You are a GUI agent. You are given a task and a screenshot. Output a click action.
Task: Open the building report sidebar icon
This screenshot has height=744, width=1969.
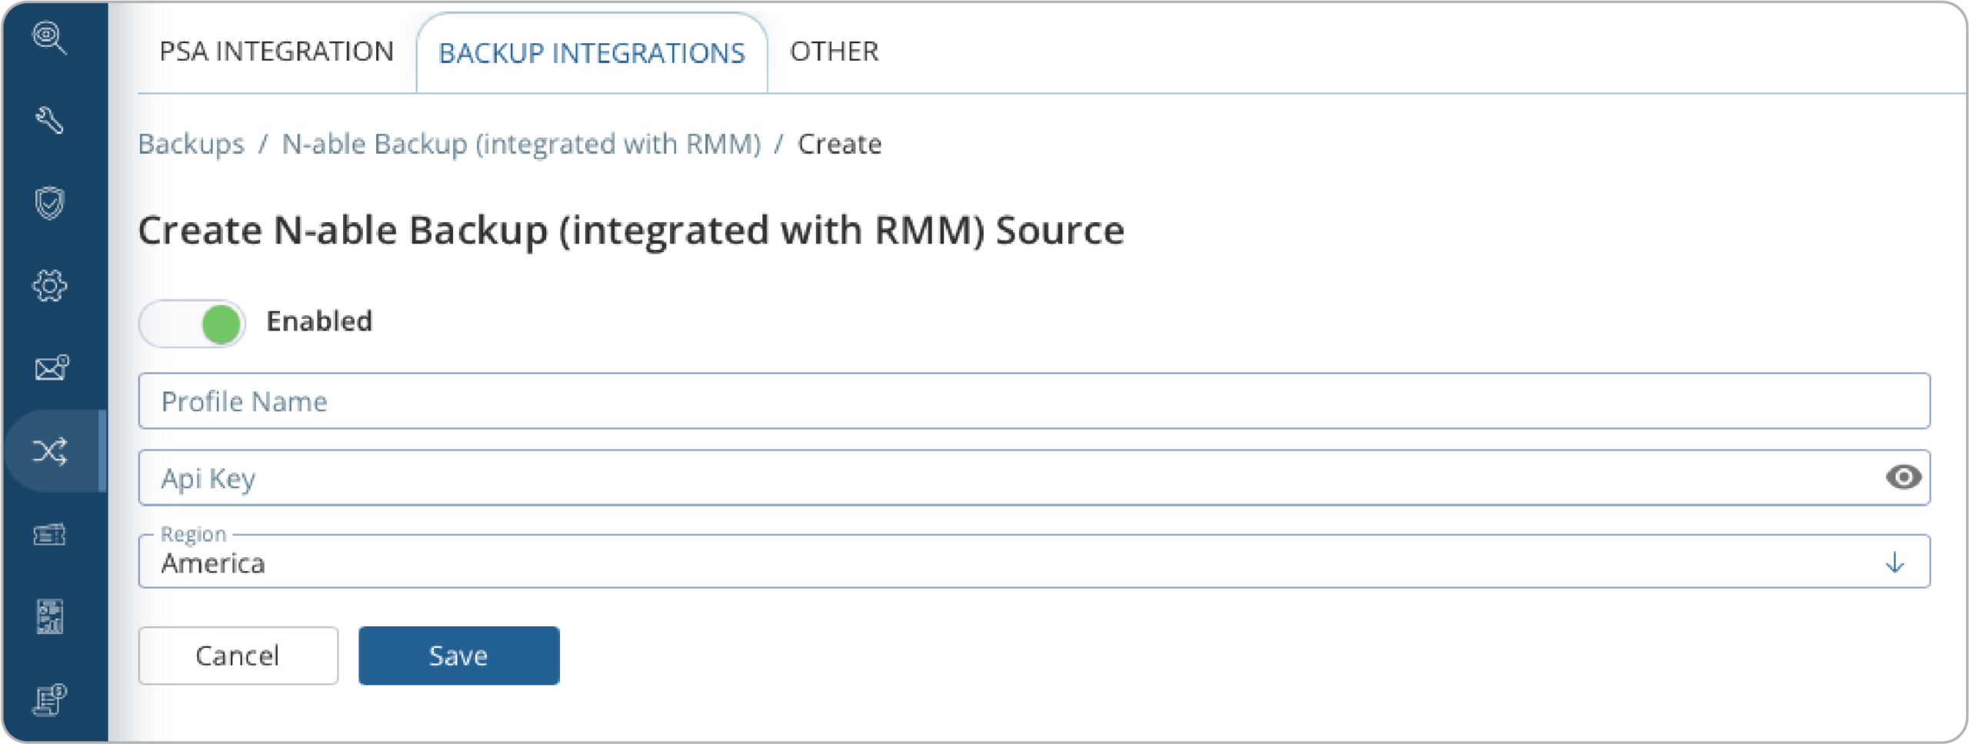49,616
